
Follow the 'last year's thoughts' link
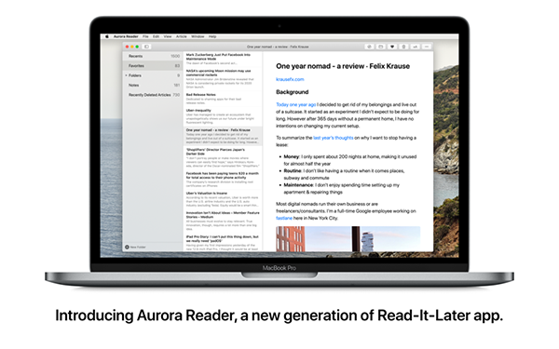click(x=333, y=138)
